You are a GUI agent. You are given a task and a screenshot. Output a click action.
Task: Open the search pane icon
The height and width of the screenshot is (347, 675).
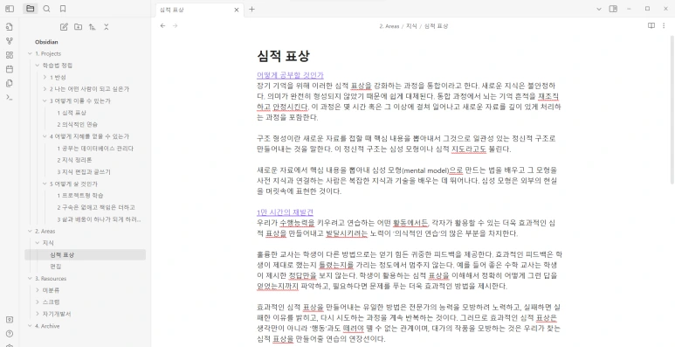(47, 9)
